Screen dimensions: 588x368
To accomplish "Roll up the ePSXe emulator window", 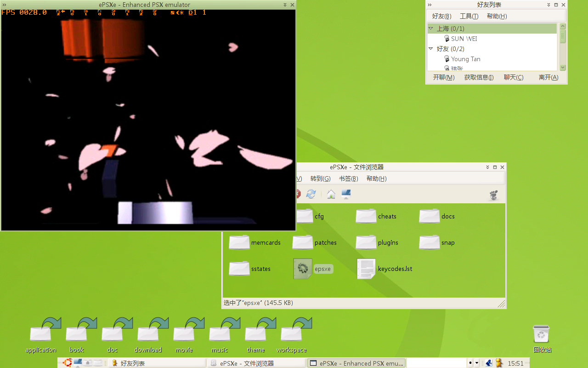I will (x=285, y=5).
